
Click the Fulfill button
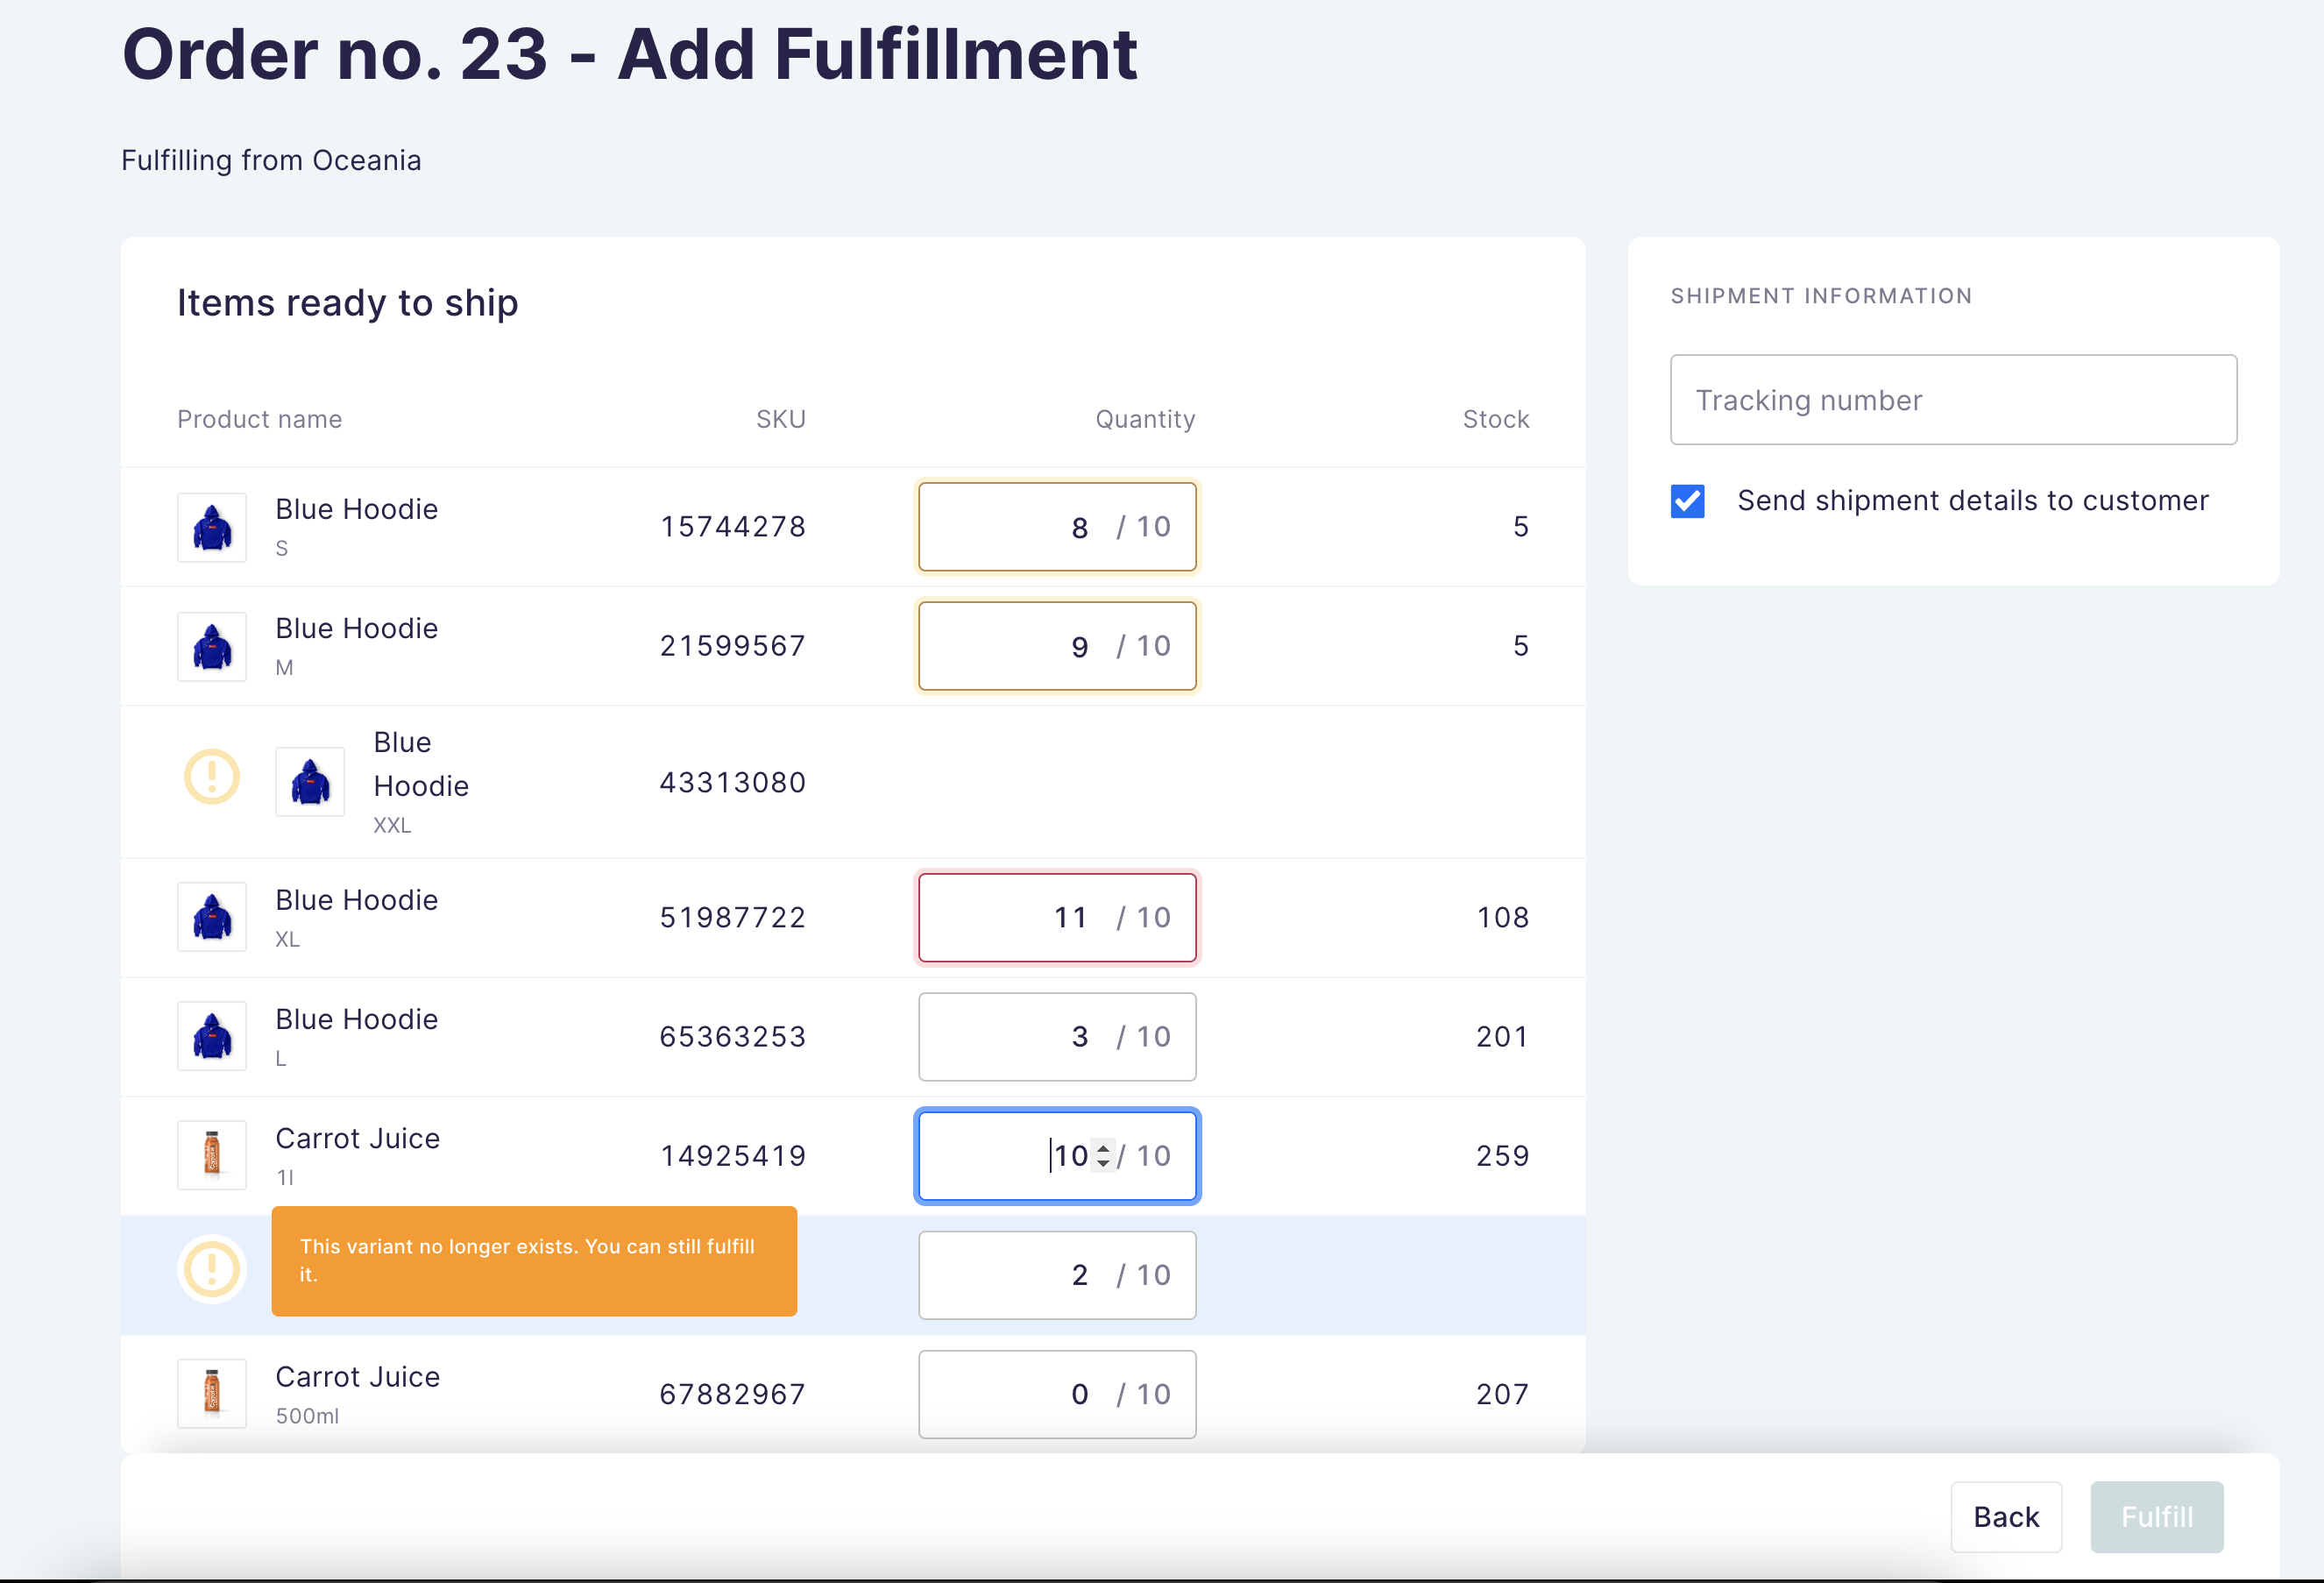2157,1517
